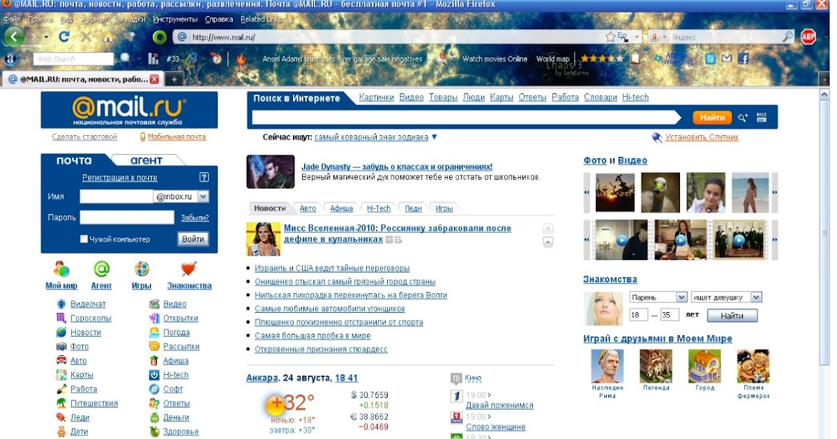Expand the Сейчас ищут blue triangle
The height and width of the screenshot is (439, 837).
click(435, 137)
